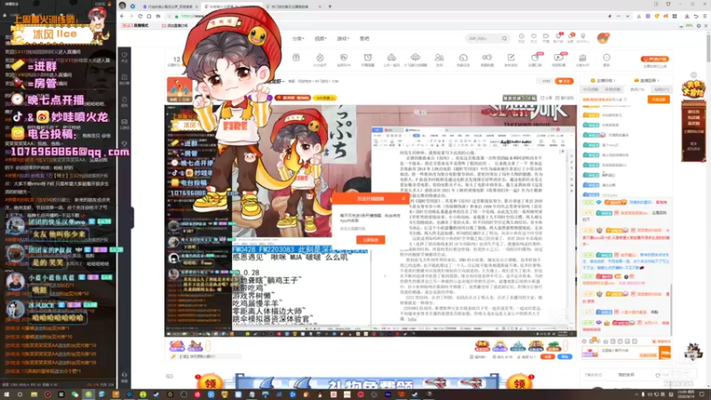Click the 360 直播模式 bookmark
This screenshot has width=711, height=400.
click(135, 26)
